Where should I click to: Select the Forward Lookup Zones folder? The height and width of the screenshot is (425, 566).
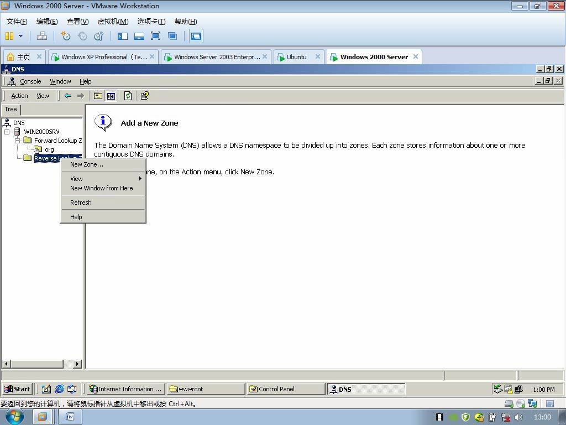coord(57,141)
